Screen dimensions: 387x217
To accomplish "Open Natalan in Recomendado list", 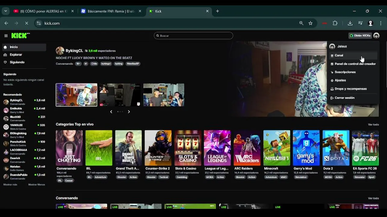I will 24,168.
